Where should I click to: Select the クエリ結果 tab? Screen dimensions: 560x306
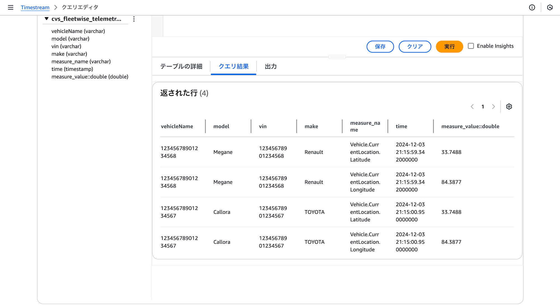click(234, 67)
